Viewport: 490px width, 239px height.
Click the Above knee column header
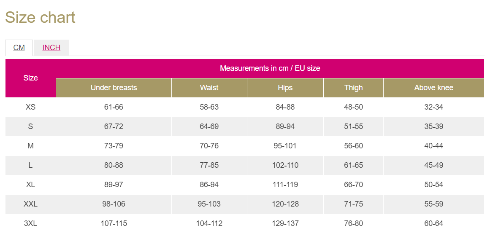(434, 88)
